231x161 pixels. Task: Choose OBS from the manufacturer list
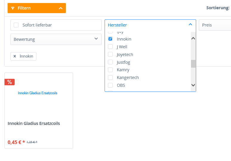(110, 85)
